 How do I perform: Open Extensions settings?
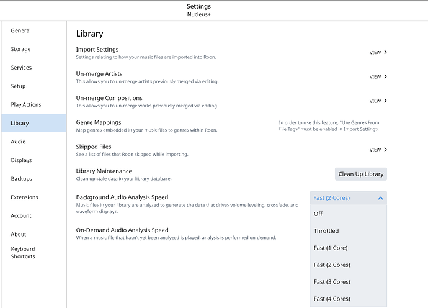pos(34,197)
